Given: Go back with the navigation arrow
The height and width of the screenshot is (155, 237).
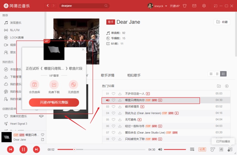Looking at the screenshot, I should click(48, 6).
